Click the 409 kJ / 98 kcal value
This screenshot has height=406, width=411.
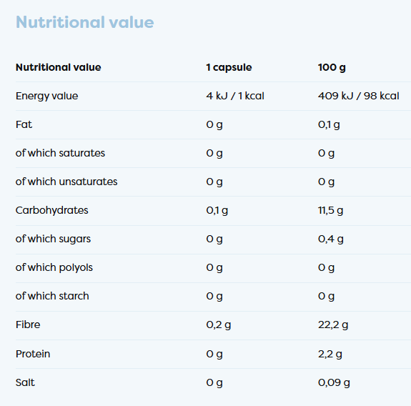click(359, 96)
